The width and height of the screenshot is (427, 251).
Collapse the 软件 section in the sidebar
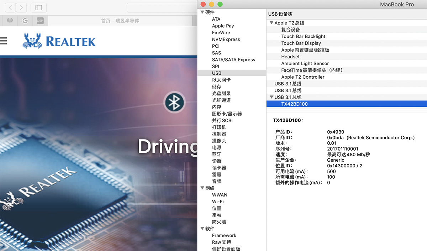coord(202,229)
